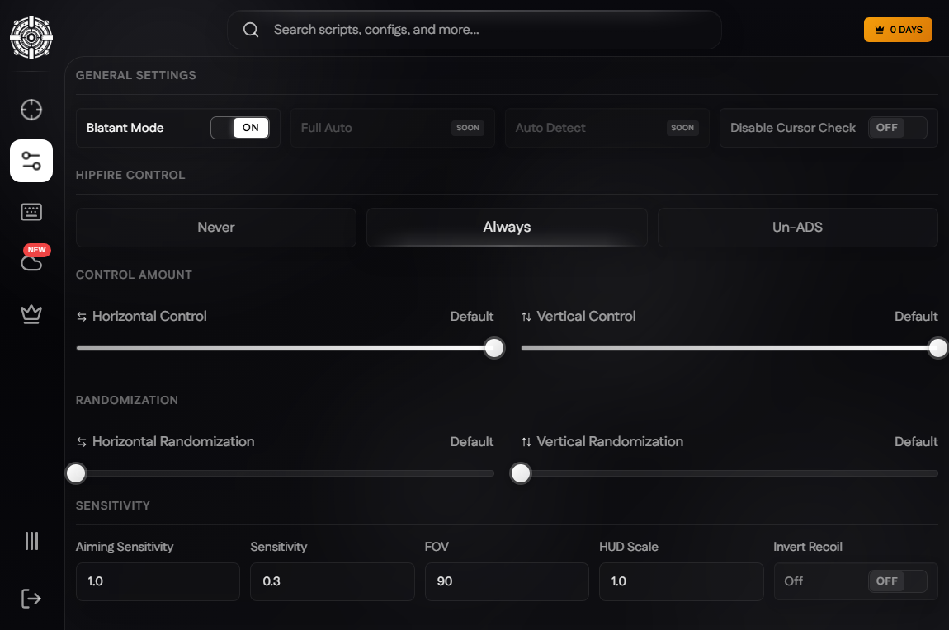This screenshot has height=630, width=949.
Task: Click the 0 DAYS subscription button
Action: point(898,30)
